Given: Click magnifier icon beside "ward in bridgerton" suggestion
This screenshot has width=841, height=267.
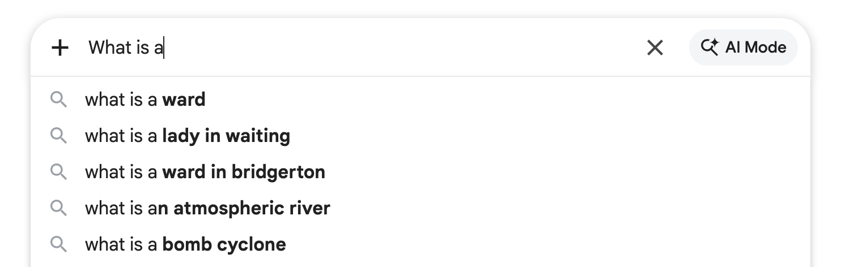Looking at the screenshot, I should [58, 172].
